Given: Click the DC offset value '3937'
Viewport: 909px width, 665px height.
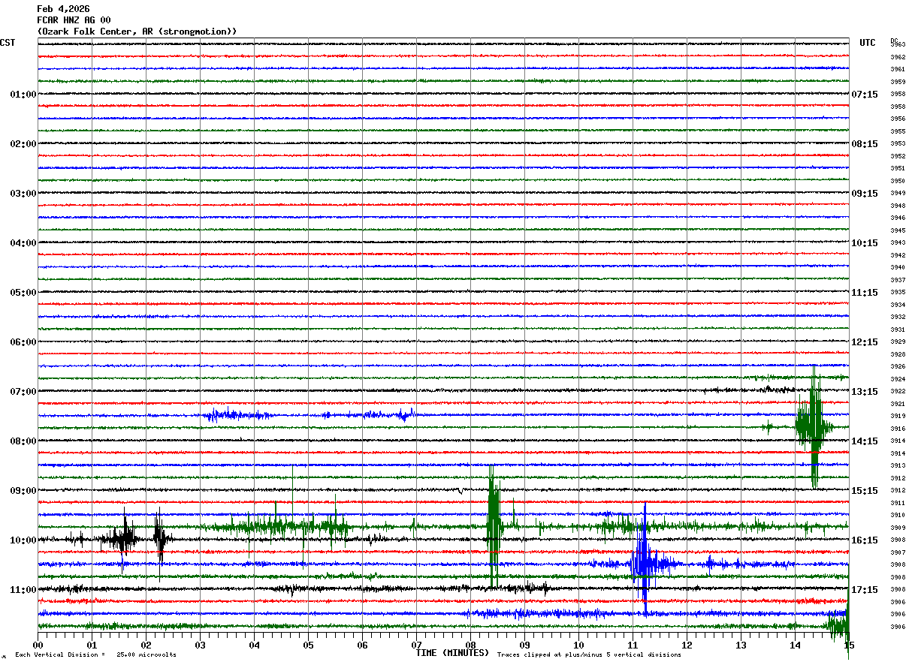Looking at the screenshot, I should (x=898, y=280).
